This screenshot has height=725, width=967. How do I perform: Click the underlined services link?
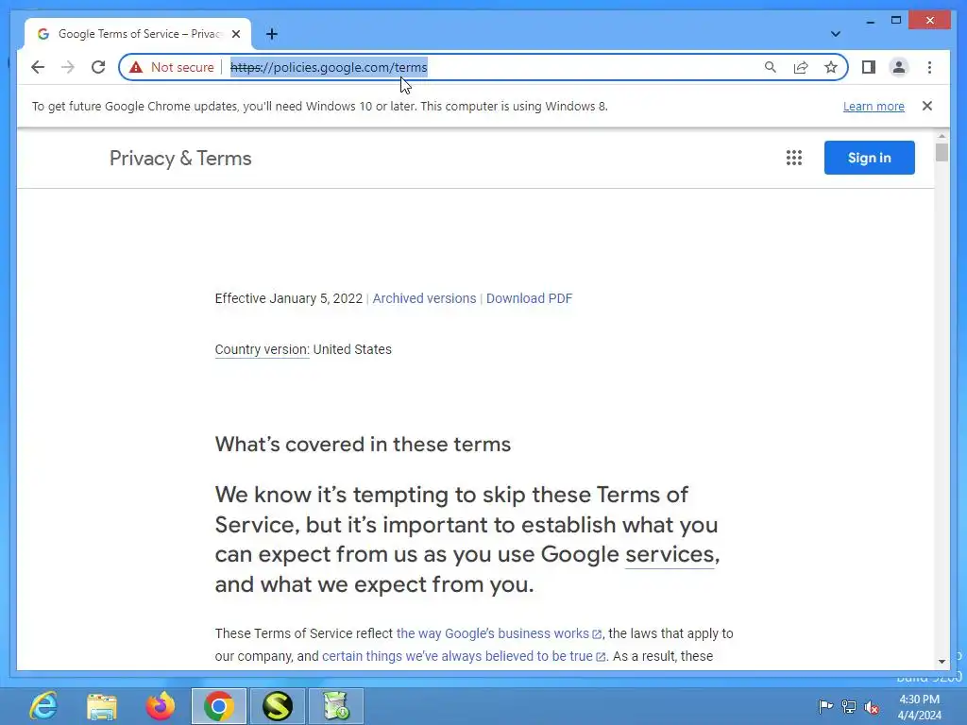click(x=670, y=554)
